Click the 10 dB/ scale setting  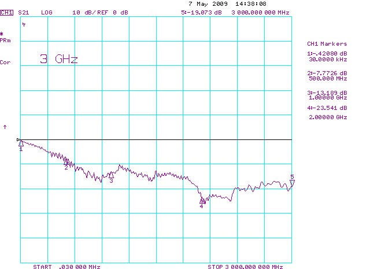(x=83, y=12)
